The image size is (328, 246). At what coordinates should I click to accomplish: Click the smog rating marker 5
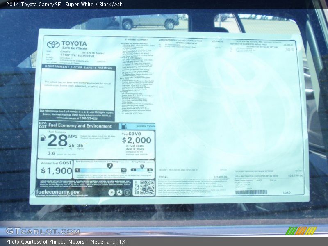tap(142, 166)
